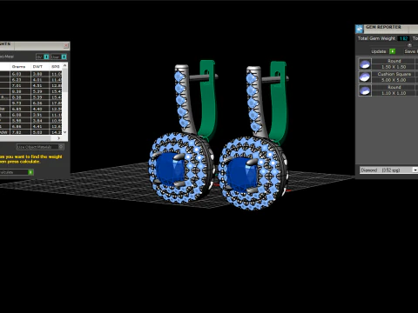Click the small collapse arrow above Update
Image resolution: width=418 pixels, height=313 pixels.
(409, 45)
